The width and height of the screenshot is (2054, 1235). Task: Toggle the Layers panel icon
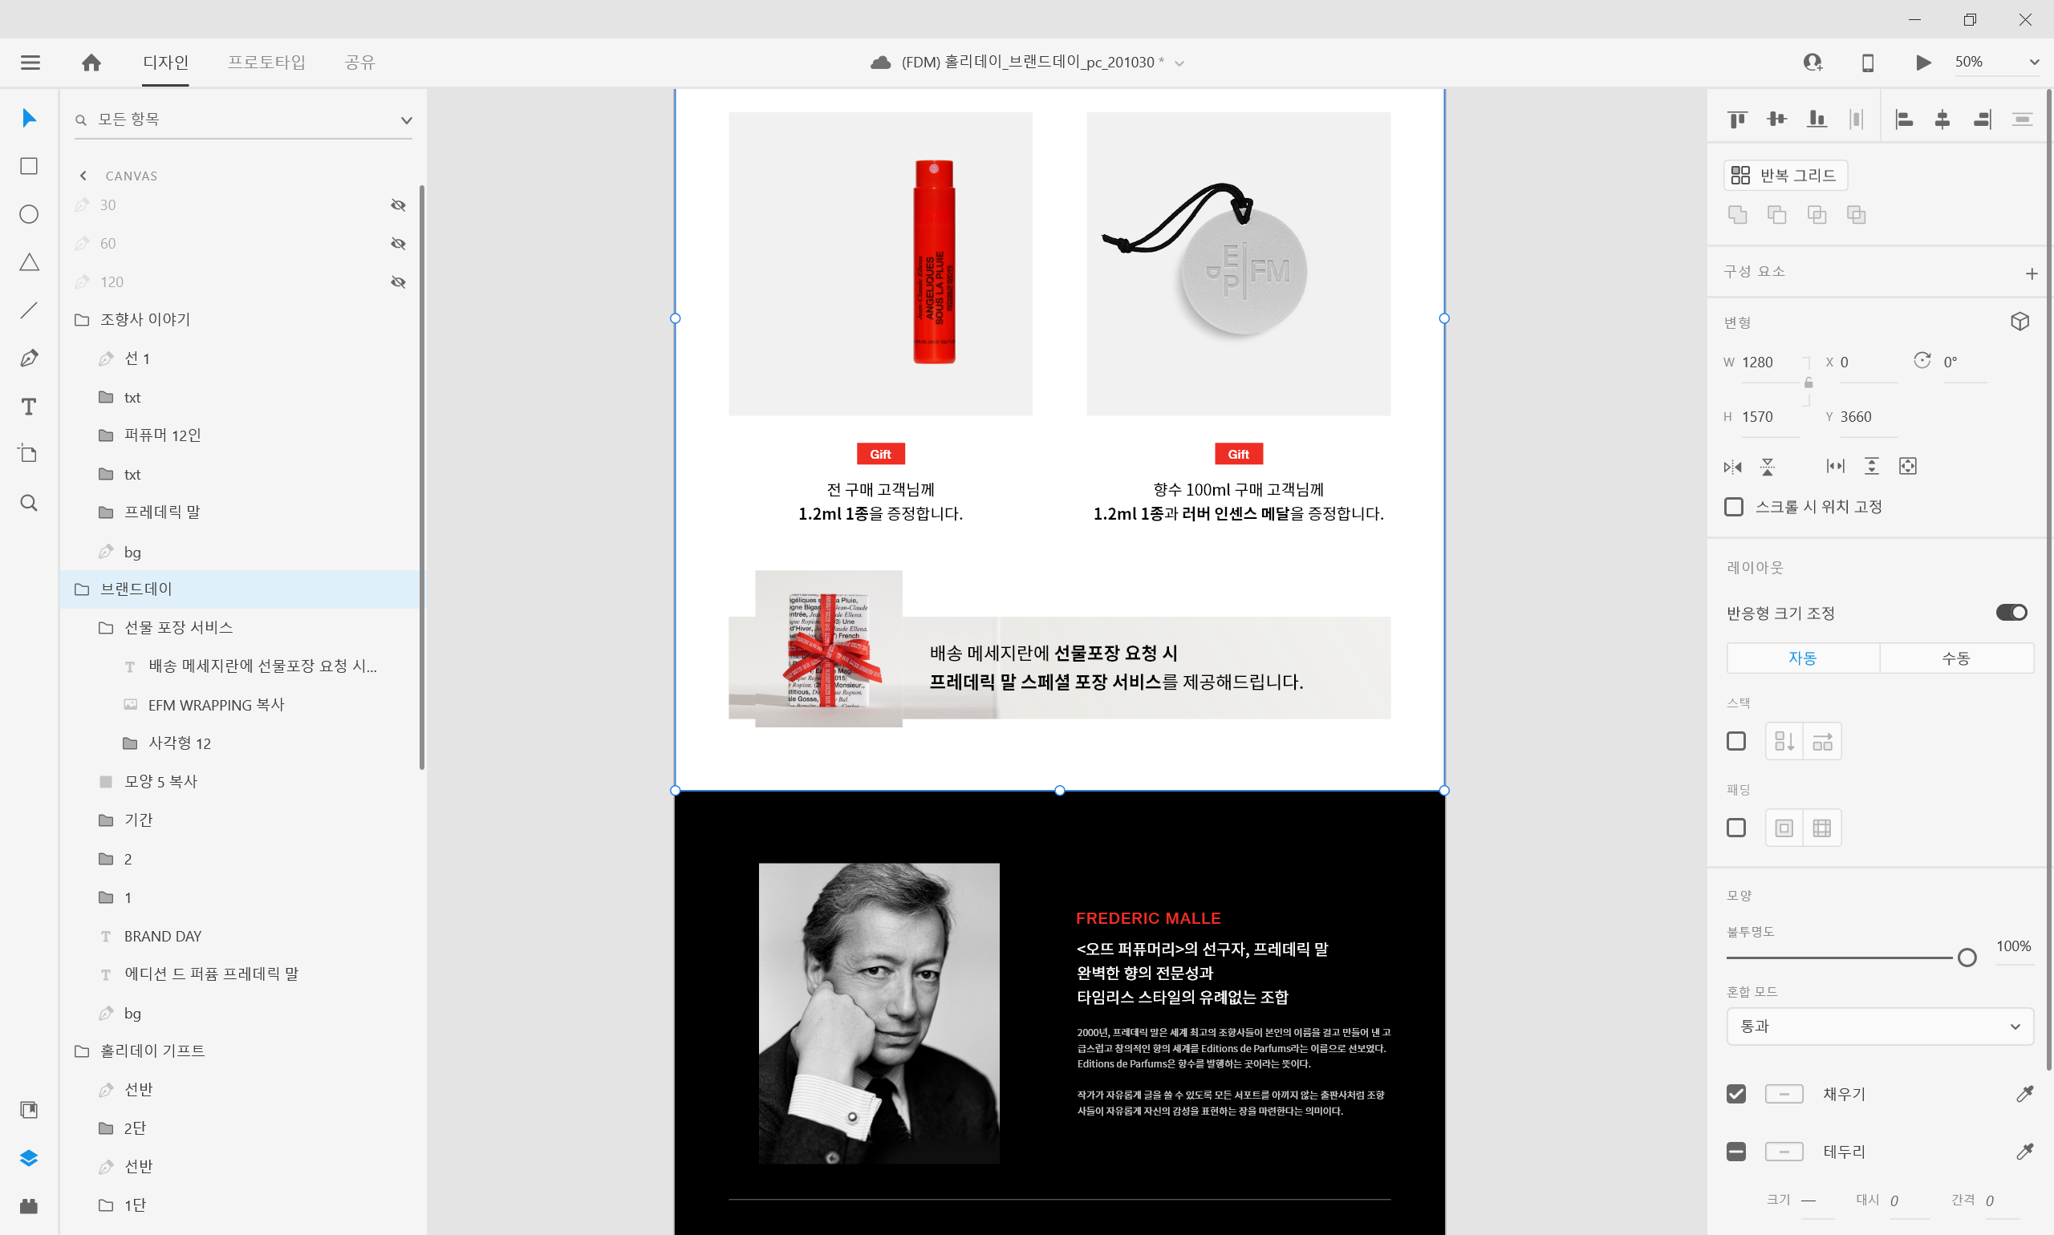[29, 1157]
